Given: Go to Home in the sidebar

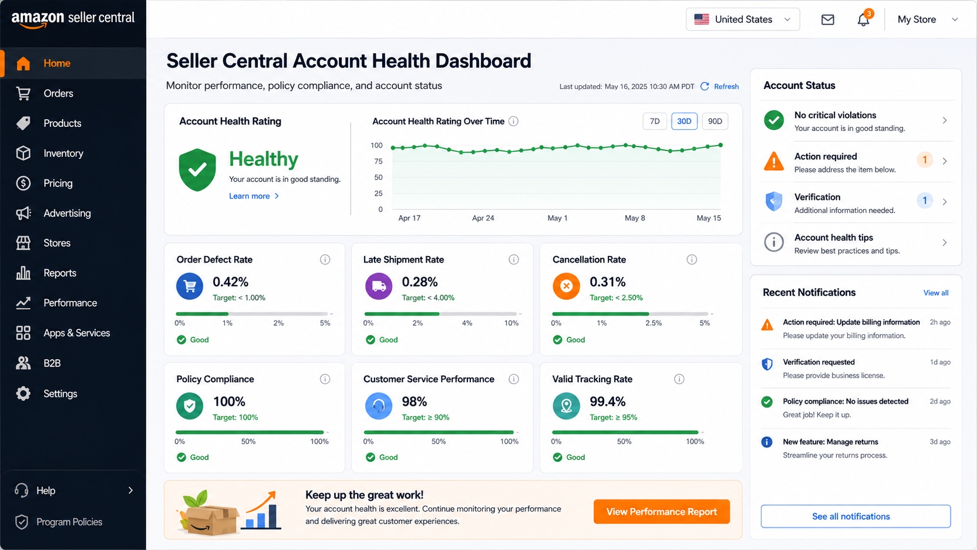Looking at the screenshot, I should tap(73, 63).
